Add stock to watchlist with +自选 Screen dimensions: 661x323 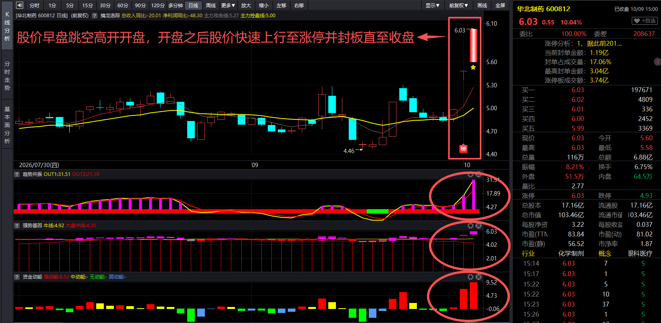click(x=645, y=21)
